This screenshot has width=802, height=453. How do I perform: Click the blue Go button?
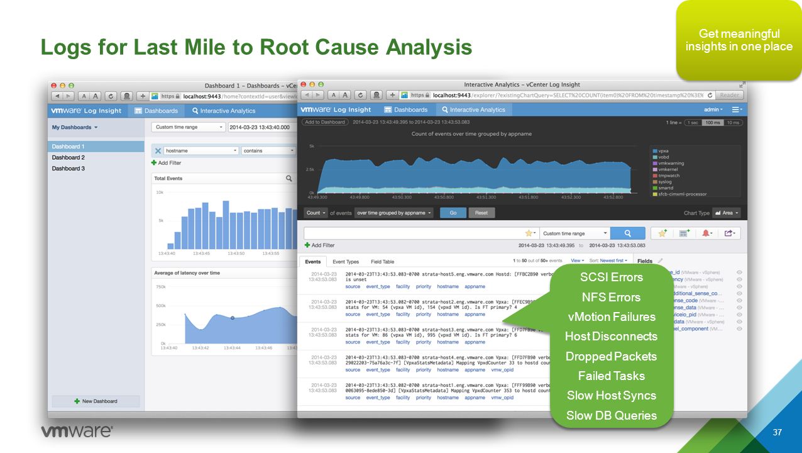[x=453, y=213]
